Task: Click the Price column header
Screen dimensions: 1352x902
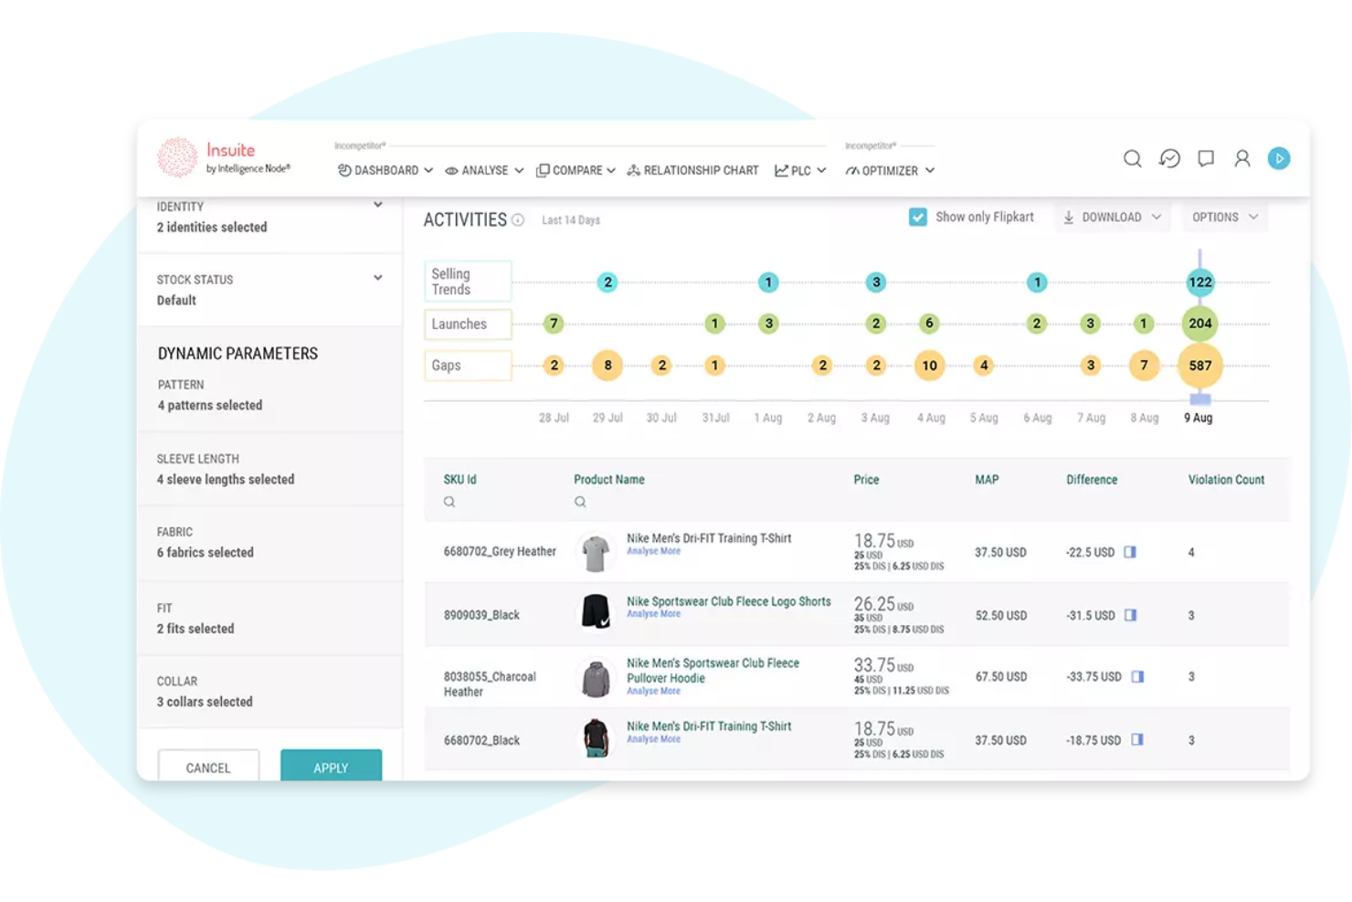Action: tap(866, 480)
